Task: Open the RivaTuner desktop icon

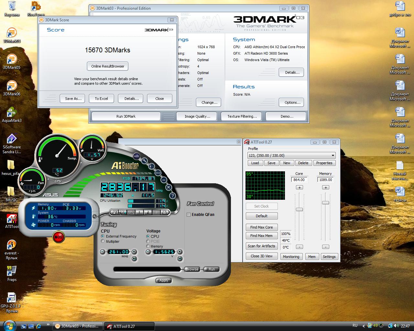Action: point(36,9)
